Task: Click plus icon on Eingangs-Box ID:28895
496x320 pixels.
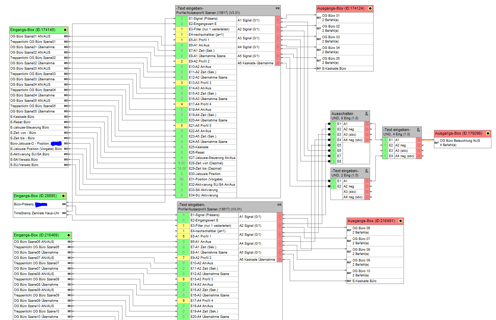Action: coord(63,196)
